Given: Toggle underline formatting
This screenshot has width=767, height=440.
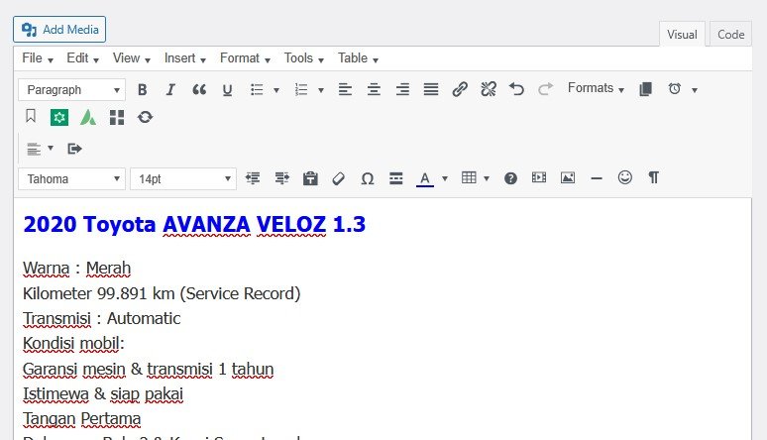Looking at the screenshot, I should tap(227, 89).
